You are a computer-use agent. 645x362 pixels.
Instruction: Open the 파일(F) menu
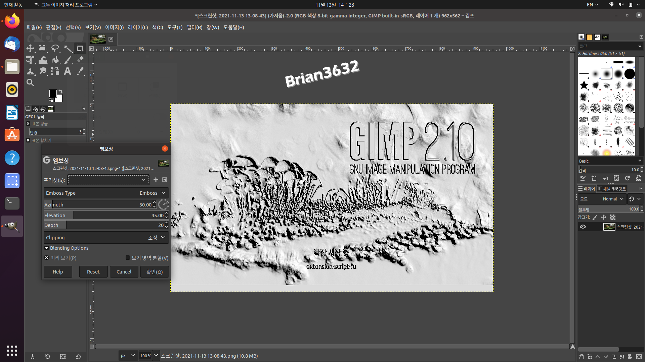coord(34,27)
